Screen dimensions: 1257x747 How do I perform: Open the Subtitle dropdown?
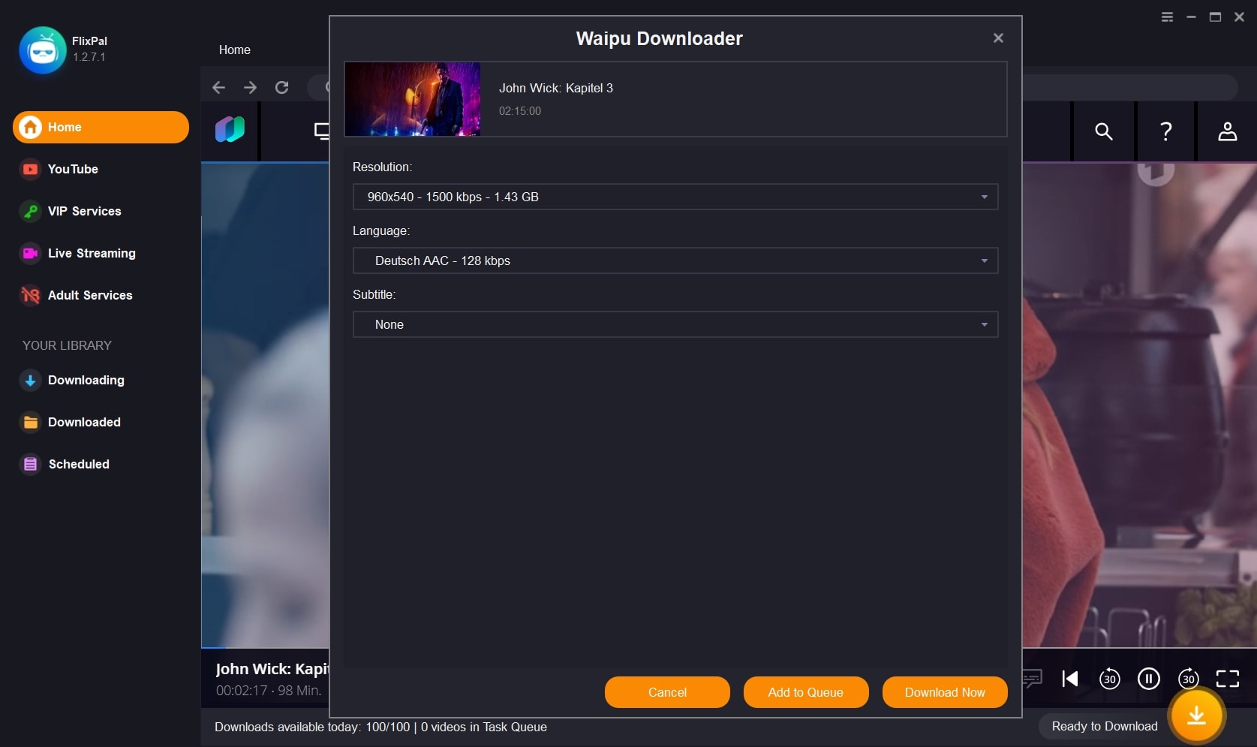tap(675, 324)
